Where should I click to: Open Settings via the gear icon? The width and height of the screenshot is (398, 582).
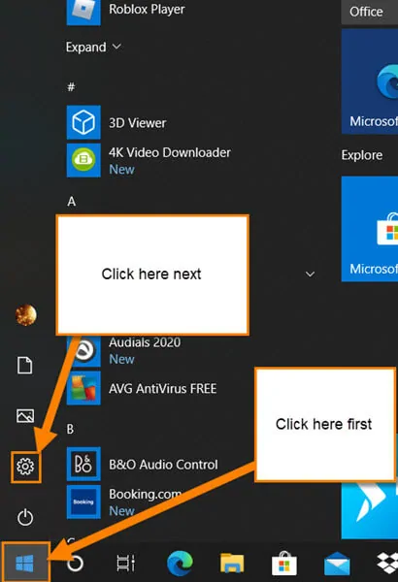pyautogui.click(x=25, y=467)
